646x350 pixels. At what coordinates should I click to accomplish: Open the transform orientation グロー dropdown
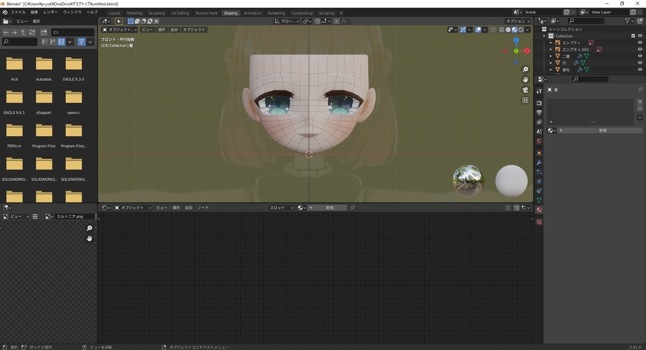[287, 21]
